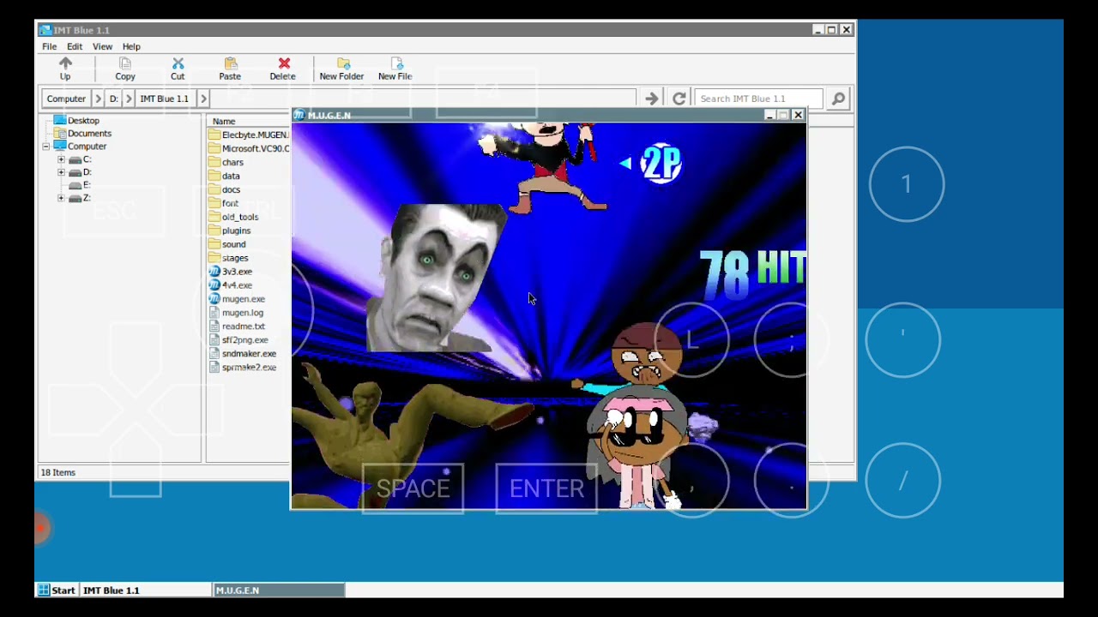Tap the round on-screen 1 button
Viewport: 1098px width, 617px height.
(907, 184)
